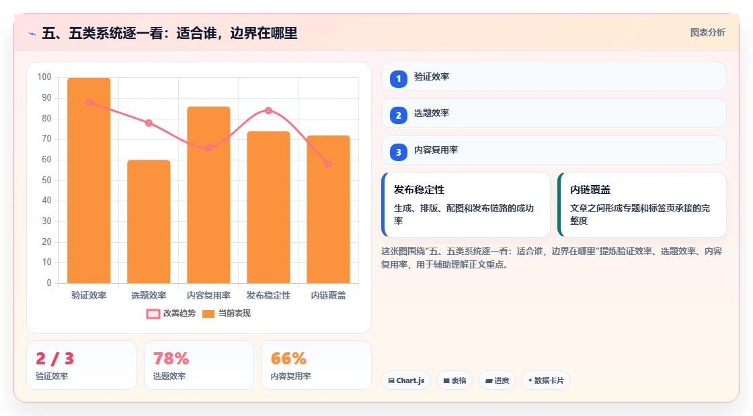Click x-axis label 内容复用率
This screenshot has width=753, height=416.
point(208,296)
